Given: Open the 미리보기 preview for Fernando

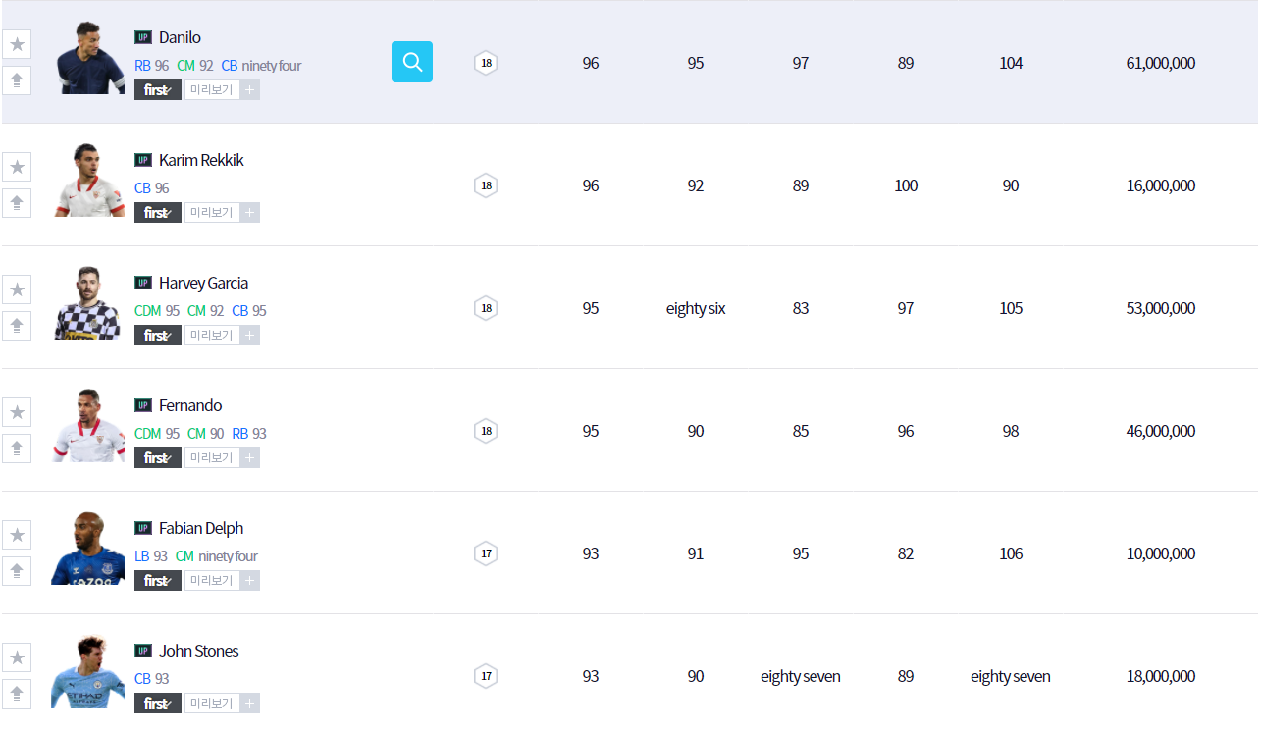Looking at the screenshot, I should coord(212,458).
